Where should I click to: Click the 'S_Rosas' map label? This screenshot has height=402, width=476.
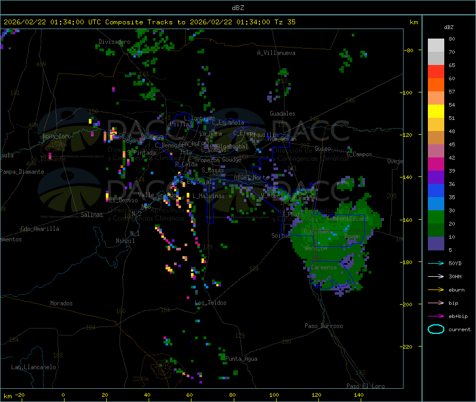pos(213,170)
